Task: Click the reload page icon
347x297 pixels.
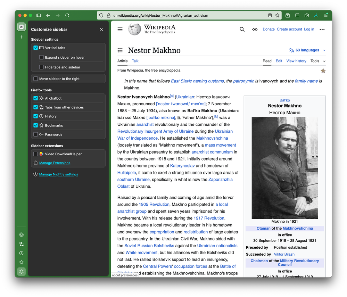Action: click(67, 15)
